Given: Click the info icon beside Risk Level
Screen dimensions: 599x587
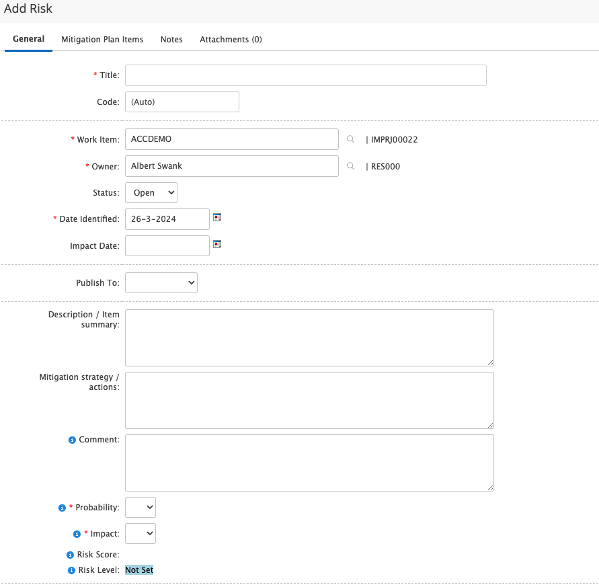Looking at the screenshot, I should click(71, 570).
